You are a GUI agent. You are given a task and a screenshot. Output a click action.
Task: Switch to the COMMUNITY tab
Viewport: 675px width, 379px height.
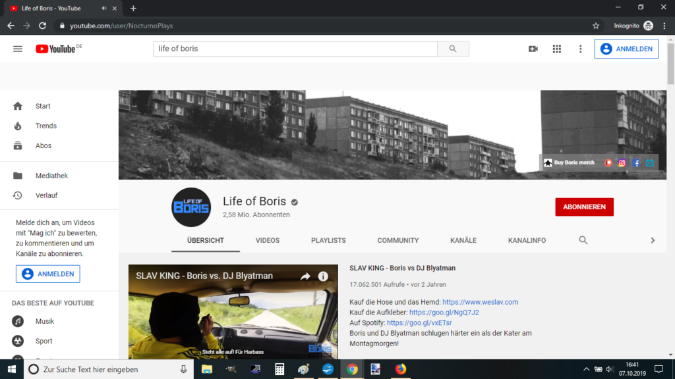397,241
